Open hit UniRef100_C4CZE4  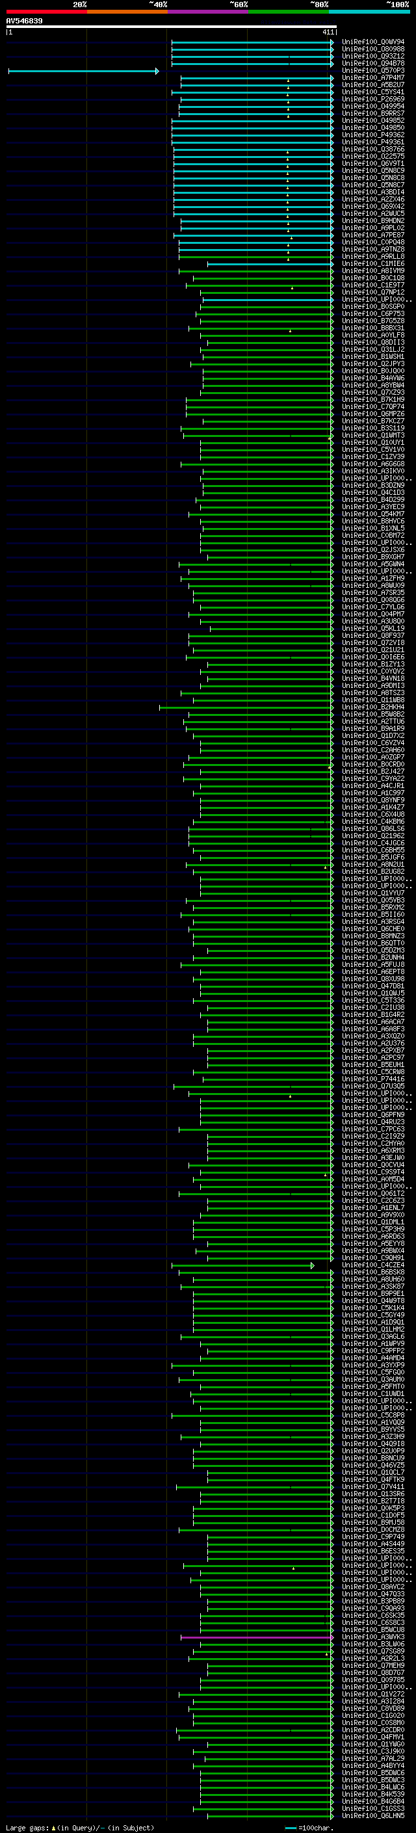[x=373, y=1265]
